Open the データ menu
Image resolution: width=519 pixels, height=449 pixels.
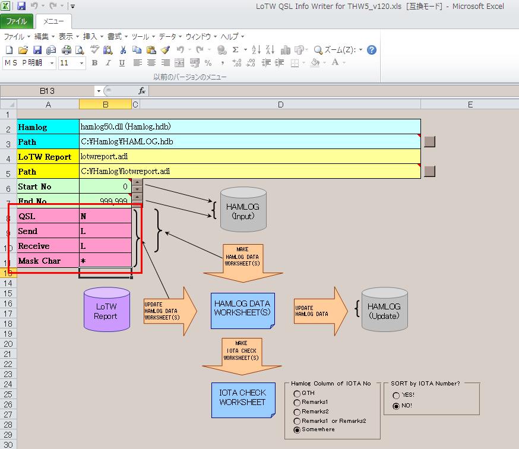coord(170,36)
